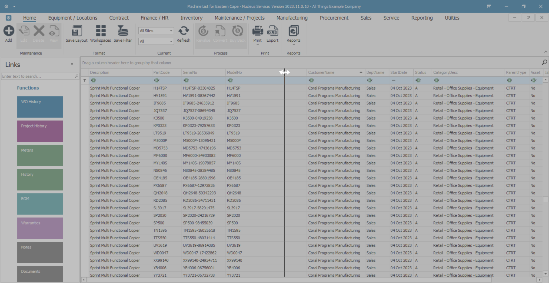549x283 pixels.
Task: Open the grid search magnifier
Action: 544,62
